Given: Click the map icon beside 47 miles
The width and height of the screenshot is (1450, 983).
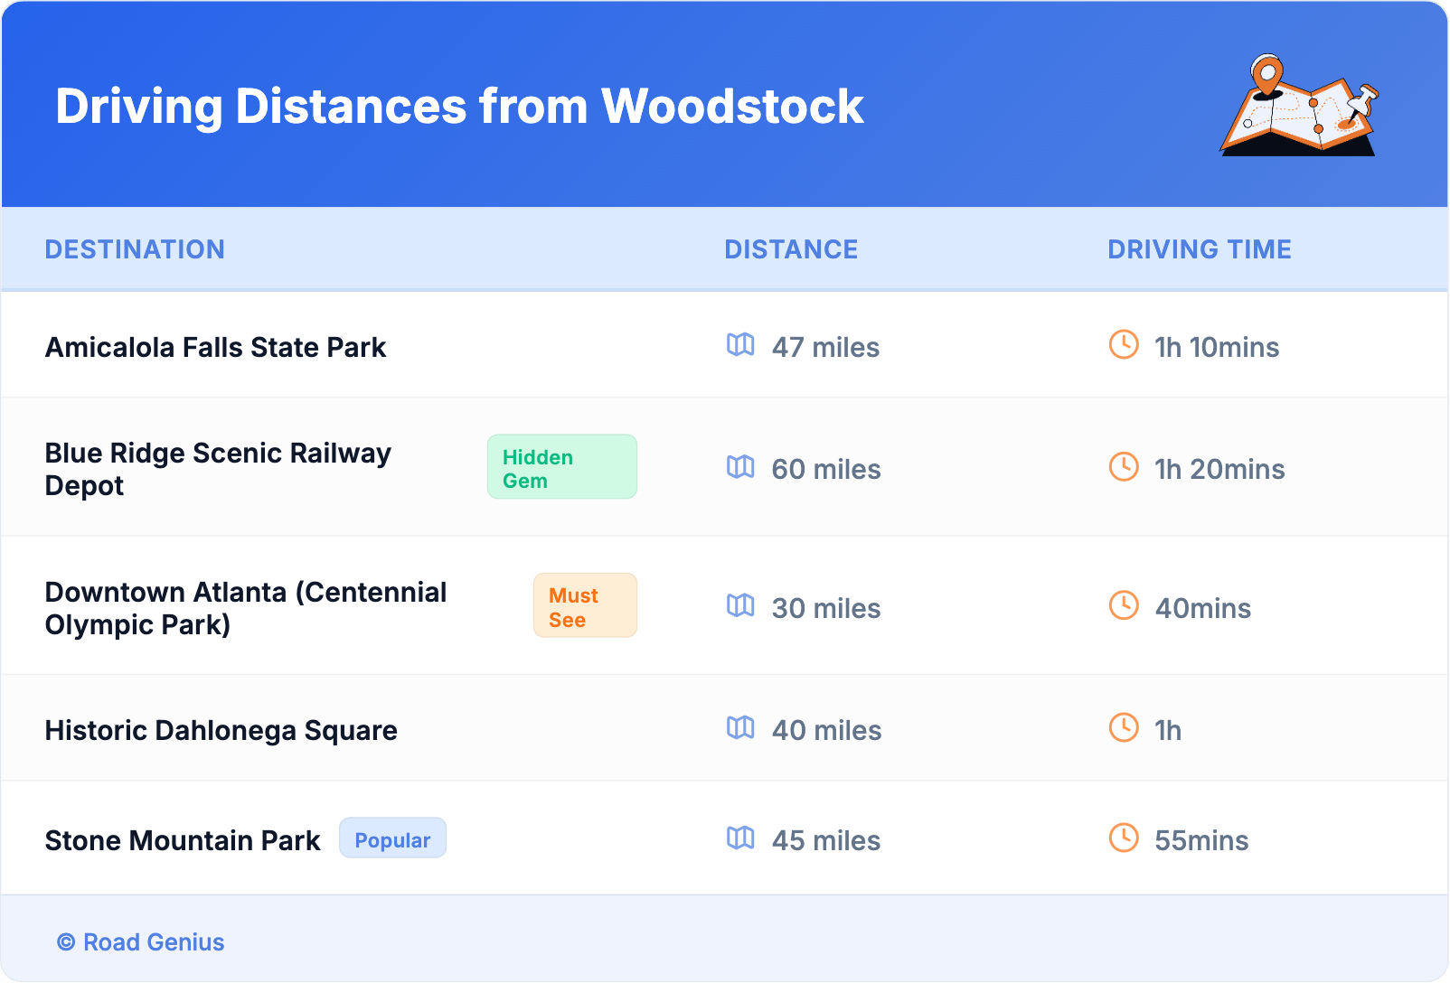Looking at the screenshot, I should (x=740, y=345).
